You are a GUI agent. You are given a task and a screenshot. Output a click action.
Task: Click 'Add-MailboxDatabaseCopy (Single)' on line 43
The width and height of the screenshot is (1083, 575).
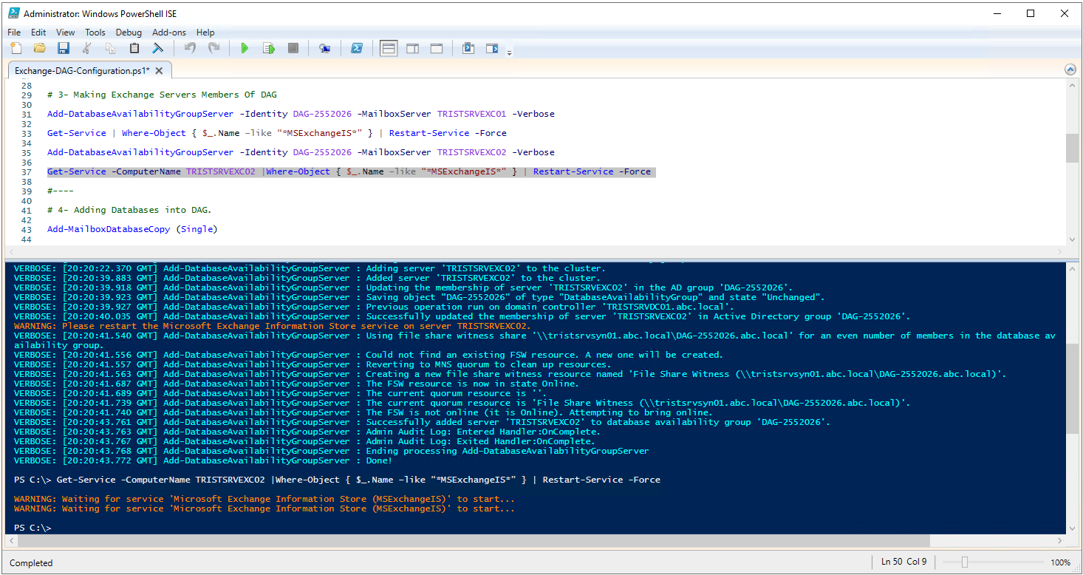click(132, 229)
